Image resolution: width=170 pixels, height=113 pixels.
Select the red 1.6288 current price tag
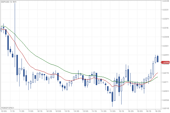pyautogui.click(x=165, y=62)
